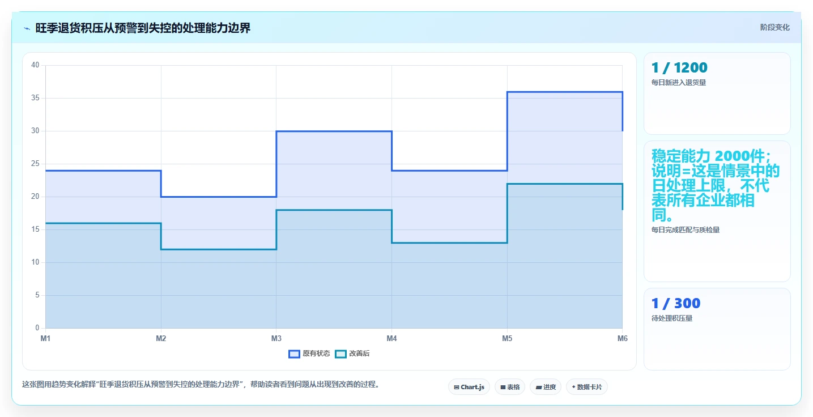Click the lightning icon beside the title
The width and height of the screenshot is (813, 417).
27,28
